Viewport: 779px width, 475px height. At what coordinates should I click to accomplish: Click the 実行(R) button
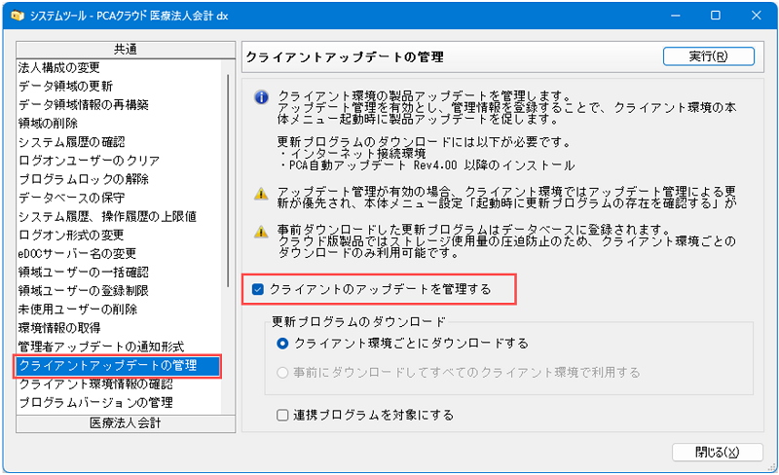click(709, 56)
